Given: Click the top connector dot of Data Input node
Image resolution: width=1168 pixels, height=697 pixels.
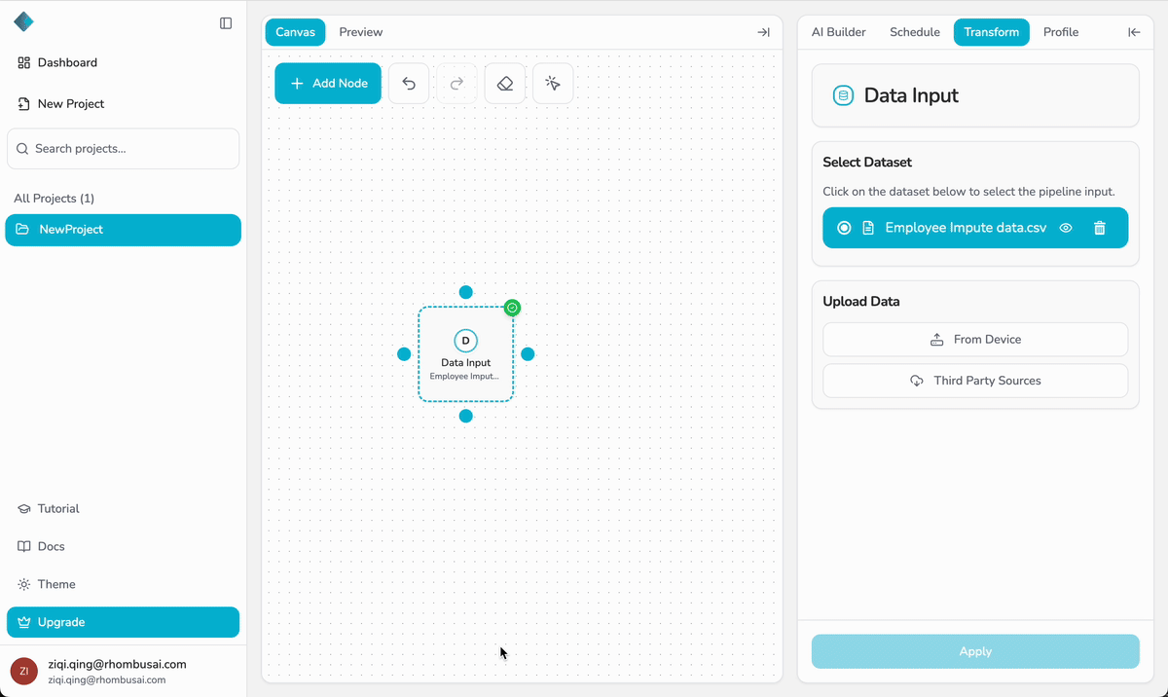Looking at the screenshot, I should 466,292.
